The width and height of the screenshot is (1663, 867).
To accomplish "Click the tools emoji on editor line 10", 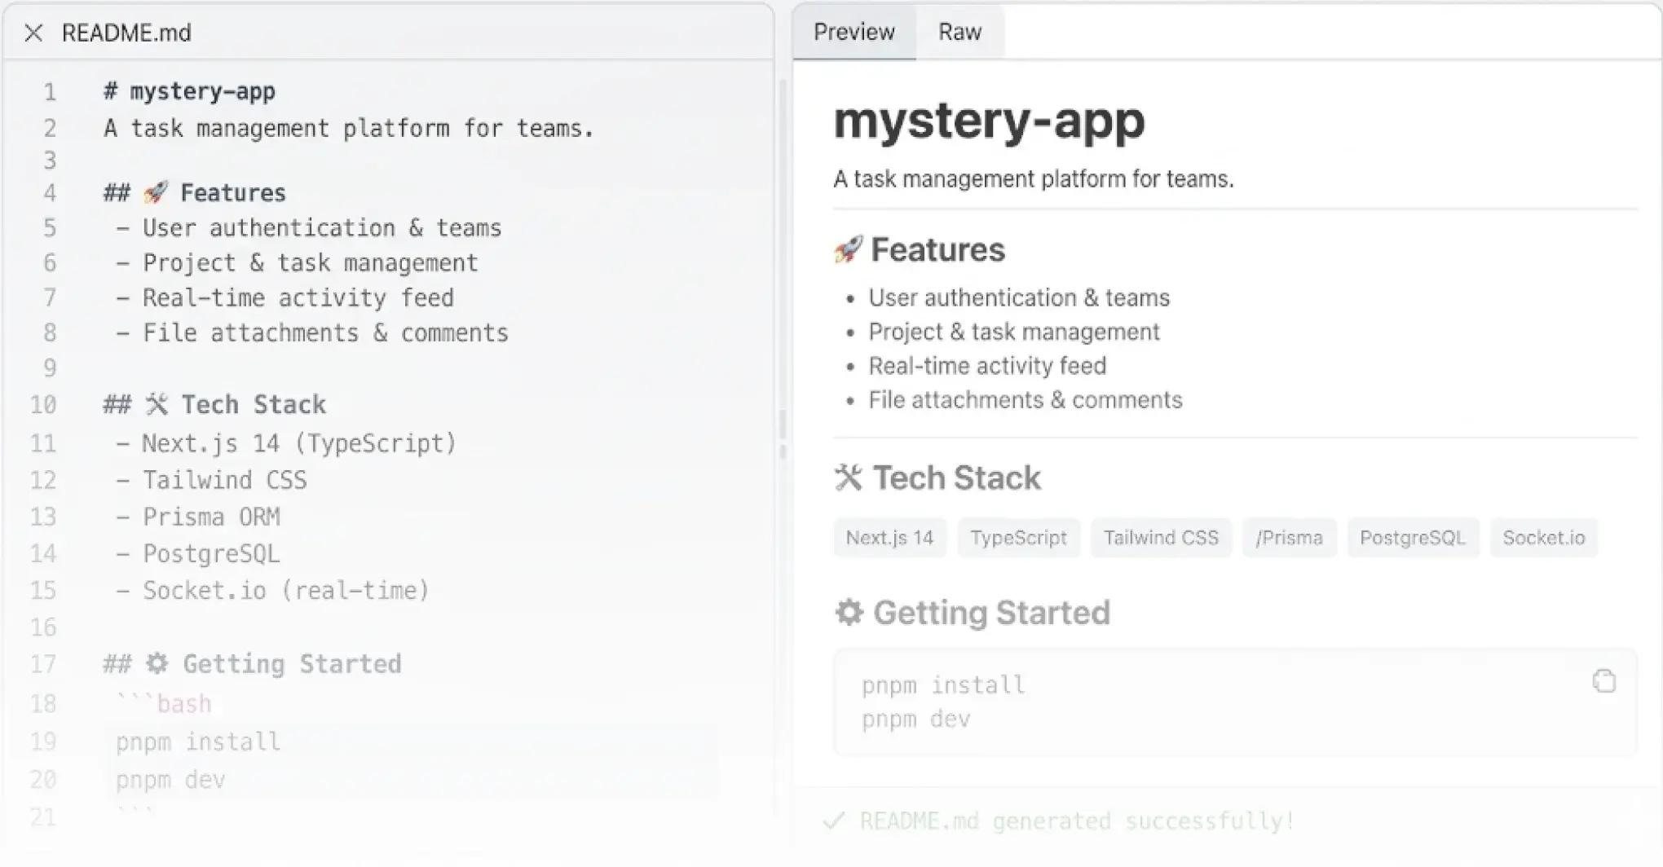I will coord(157,404).
